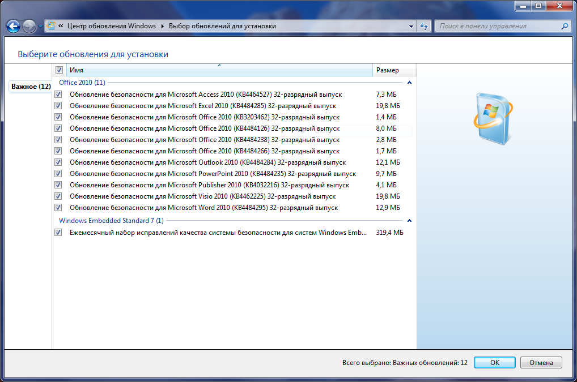Viewport: 577px width, 382px height.
Task: Select the Microsoft Word 2010 update row text
Action: tap(203, 208)
